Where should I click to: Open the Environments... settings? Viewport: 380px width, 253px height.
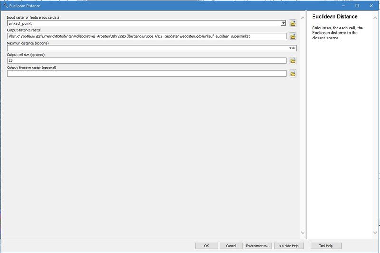pos(258,246)
